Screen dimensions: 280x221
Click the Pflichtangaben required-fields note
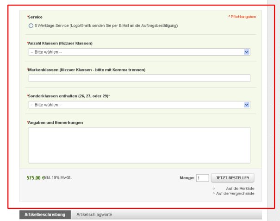242,17
